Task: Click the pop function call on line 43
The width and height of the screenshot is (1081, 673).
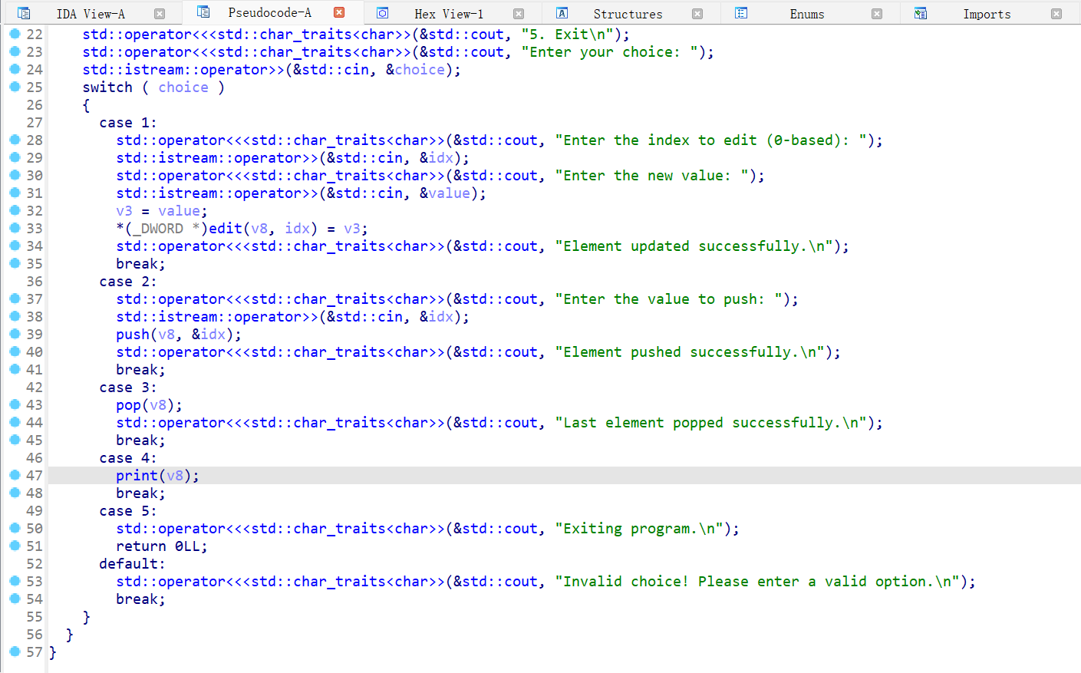Action: 128,405
